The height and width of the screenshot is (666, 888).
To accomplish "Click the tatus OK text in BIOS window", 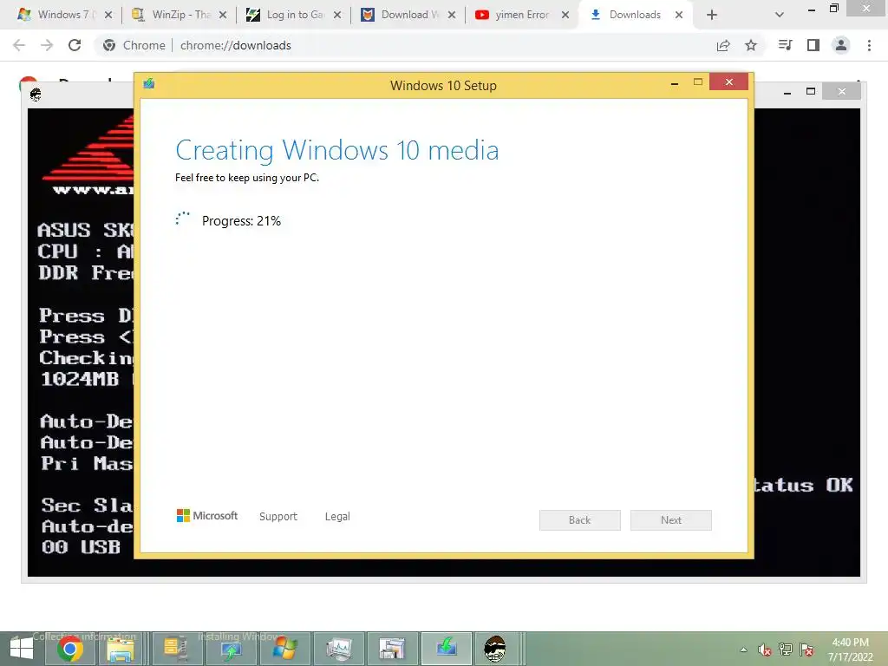I will tap(804, 486).
